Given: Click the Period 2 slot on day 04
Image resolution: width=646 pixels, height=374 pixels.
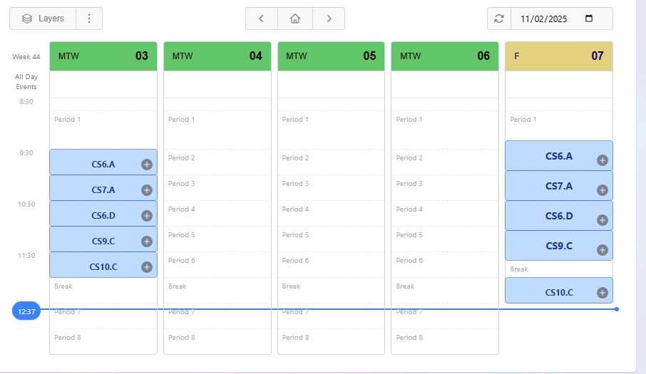Looking at the screenshot, I should (217, 158).
